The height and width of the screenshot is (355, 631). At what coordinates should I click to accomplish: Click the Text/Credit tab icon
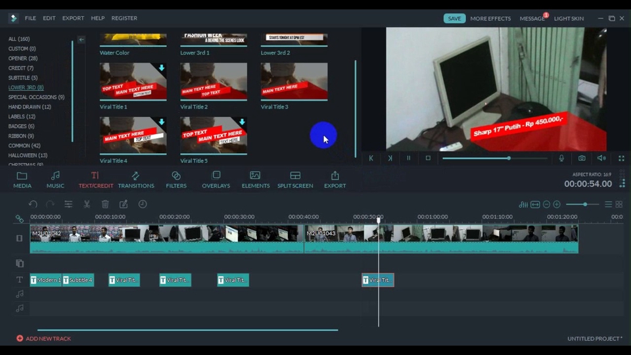tap(95, 179)
